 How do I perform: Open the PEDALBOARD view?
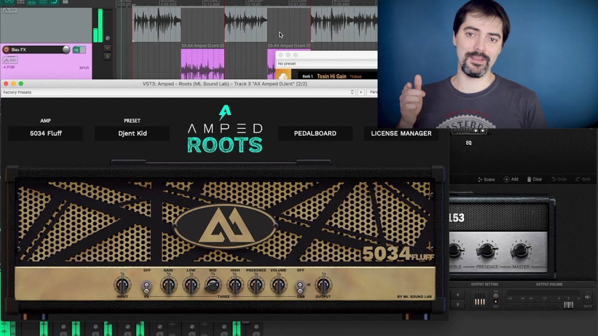click(315, 133)
